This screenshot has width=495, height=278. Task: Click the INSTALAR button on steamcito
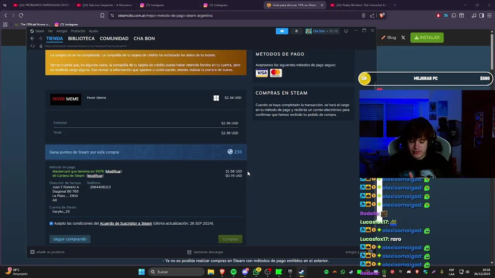[427, 37]
